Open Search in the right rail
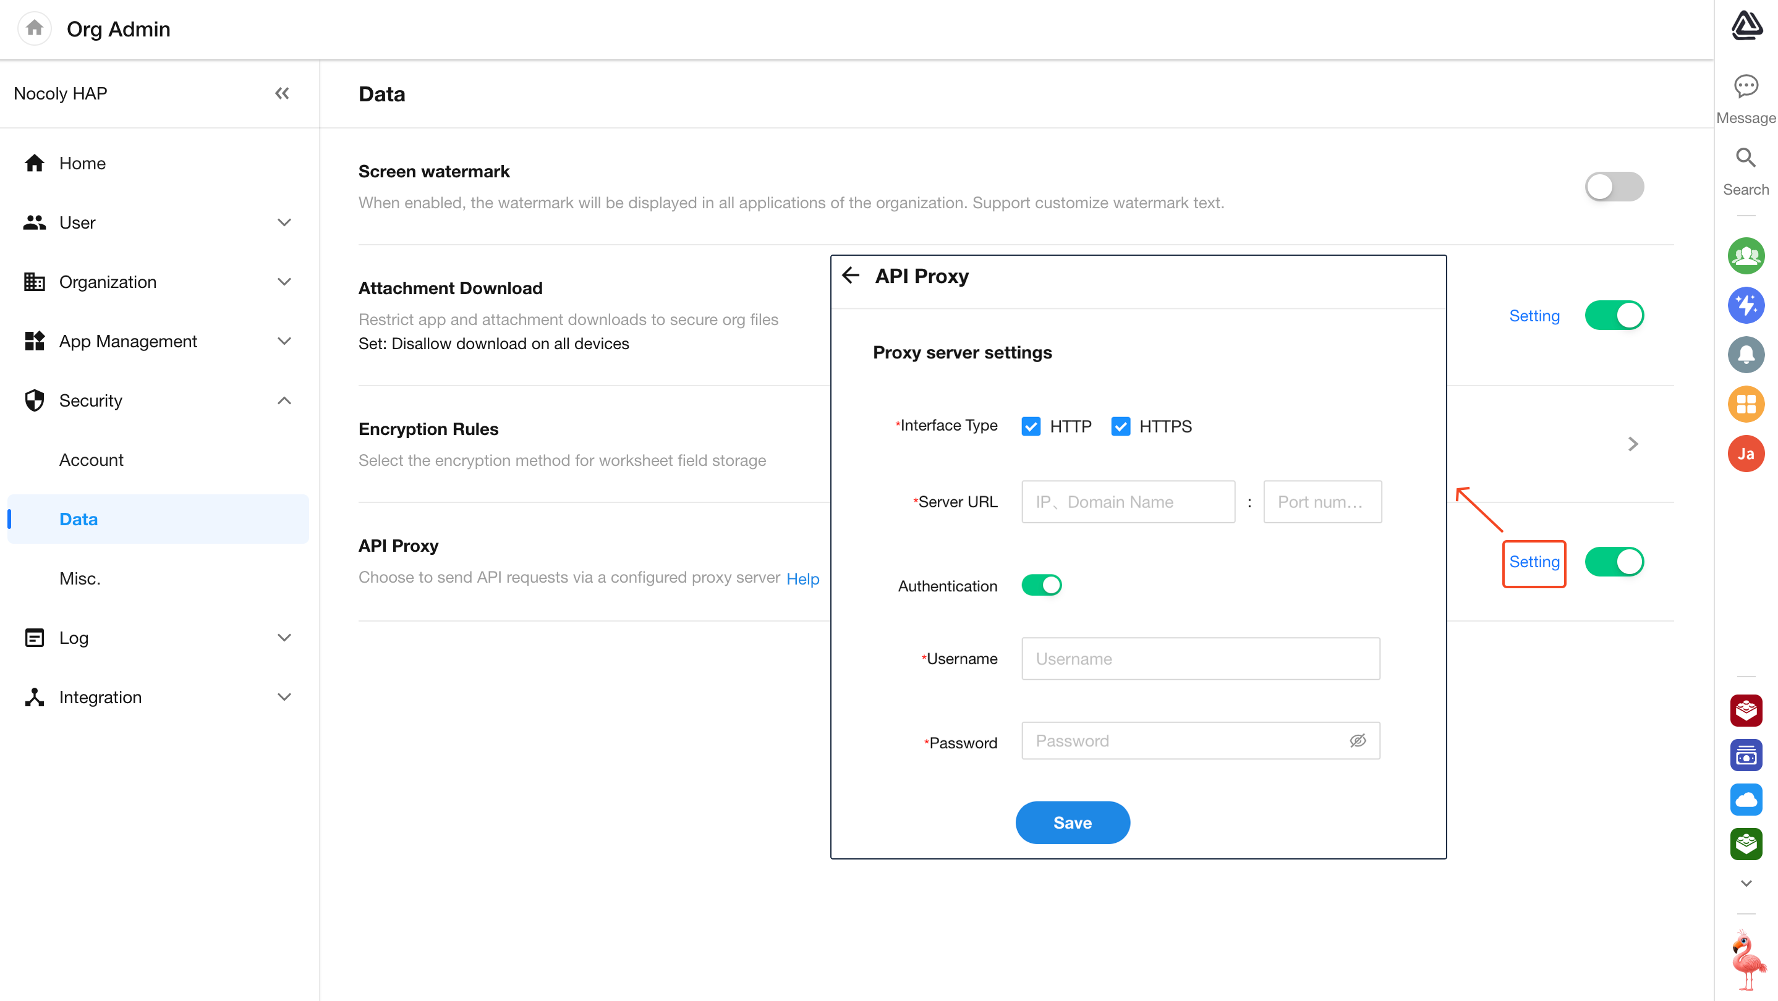Viewport: 1778px width, 1001px height. [1746, 159]
